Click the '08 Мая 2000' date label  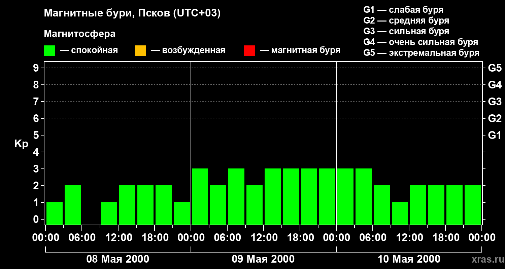point(118,259)
